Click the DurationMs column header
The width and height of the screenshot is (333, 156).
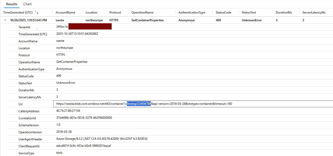click(x=284, y=12)
